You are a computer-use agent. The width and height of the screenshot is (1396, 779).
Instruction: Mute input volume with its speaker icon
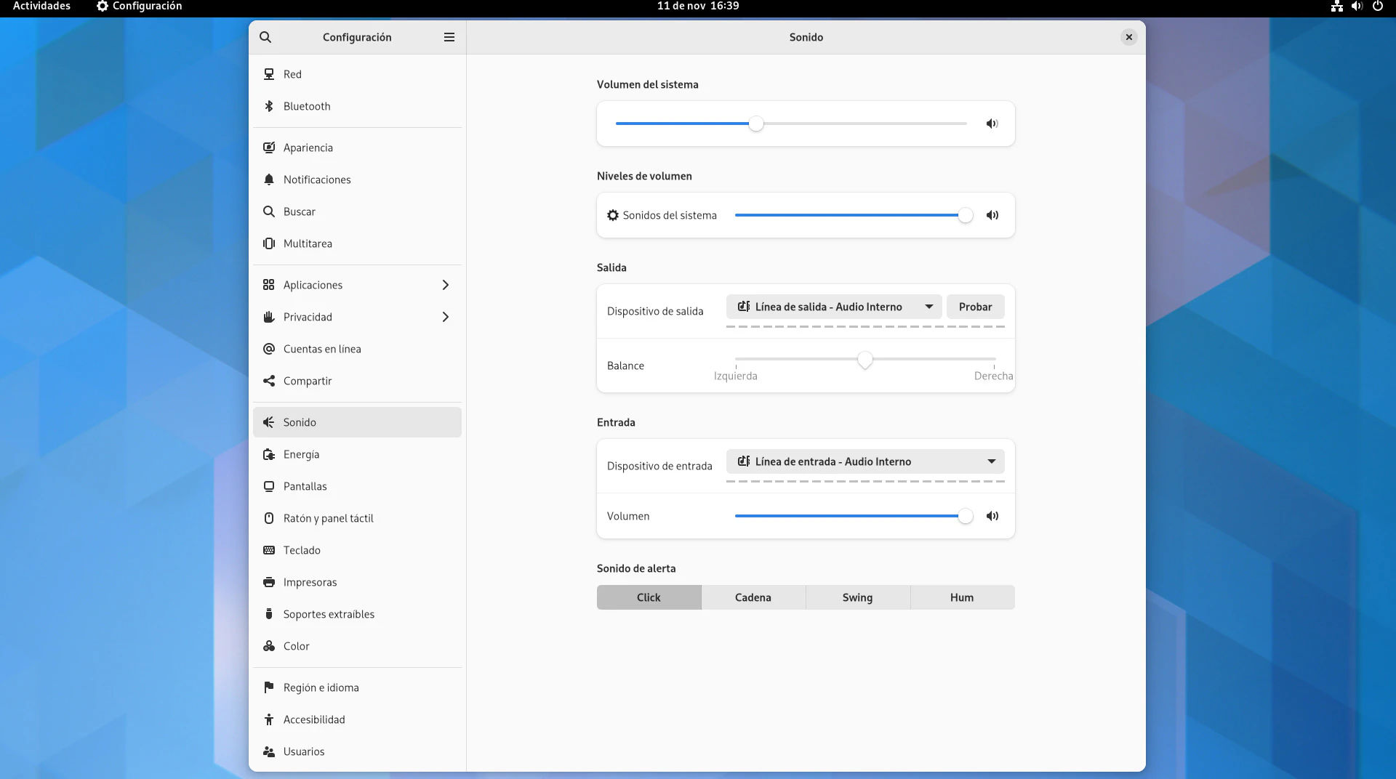click(x=992, y=516)
